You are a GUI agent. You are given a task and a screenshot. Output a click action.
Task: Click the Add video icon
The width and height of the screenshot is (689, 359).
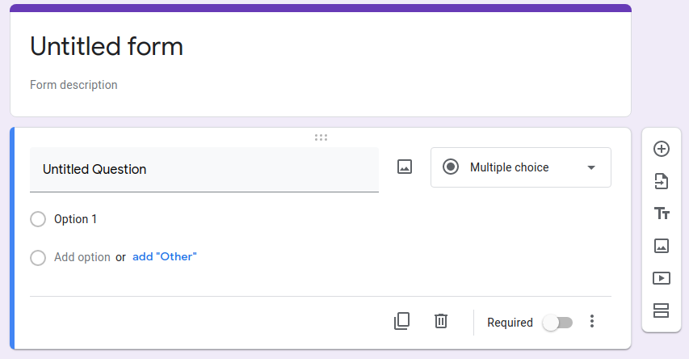click(662, 278)
